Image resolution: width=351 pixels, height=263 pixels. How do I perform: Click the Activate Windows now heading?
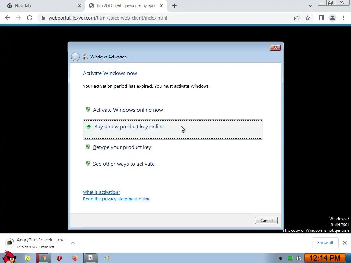[110, 73]
